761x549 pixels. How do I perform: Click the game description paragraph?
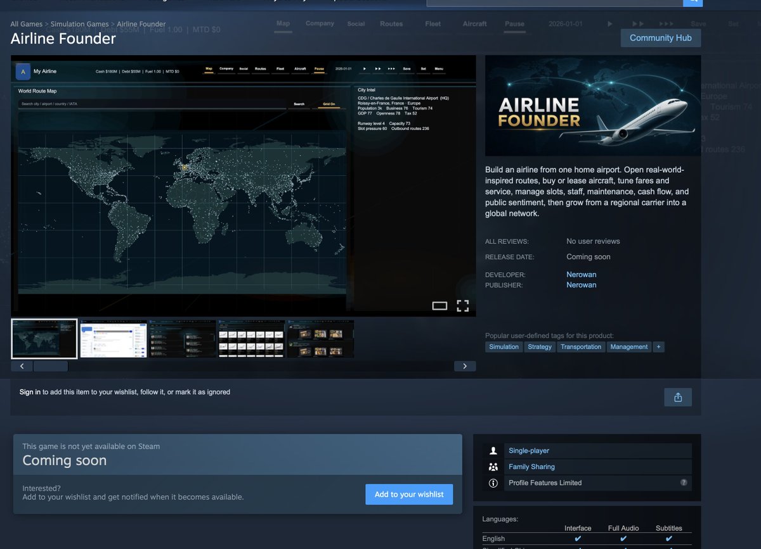(587, 192)
